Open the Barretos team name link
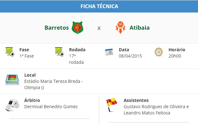Screen dimensions: 198x126 57,28
